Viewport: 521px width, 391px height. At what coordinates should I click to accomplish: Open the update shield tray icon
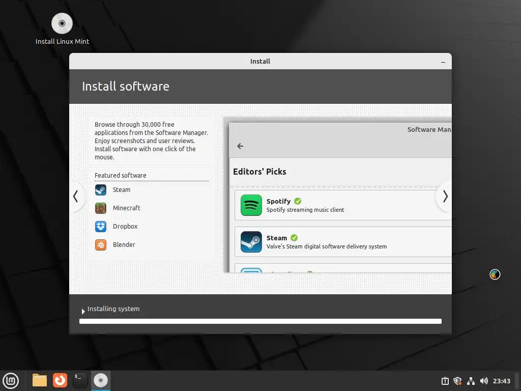pos(457,381)
